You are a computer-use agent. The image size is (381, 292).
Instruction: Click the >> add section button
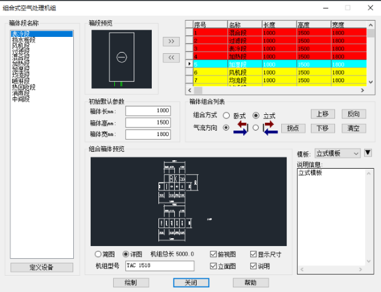pyautogui.click(x=171, y=41)
